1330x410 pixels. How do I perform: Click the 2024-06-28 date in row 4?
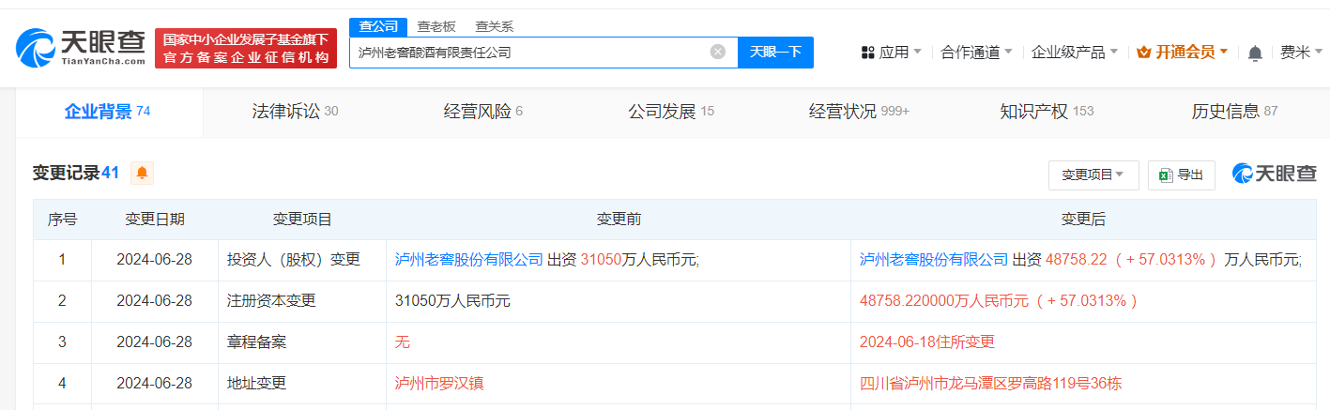pos(154,384)
